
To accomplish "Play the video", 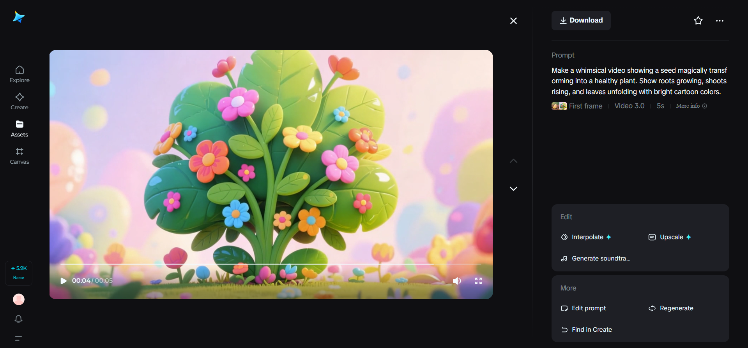I will (64, 281).
